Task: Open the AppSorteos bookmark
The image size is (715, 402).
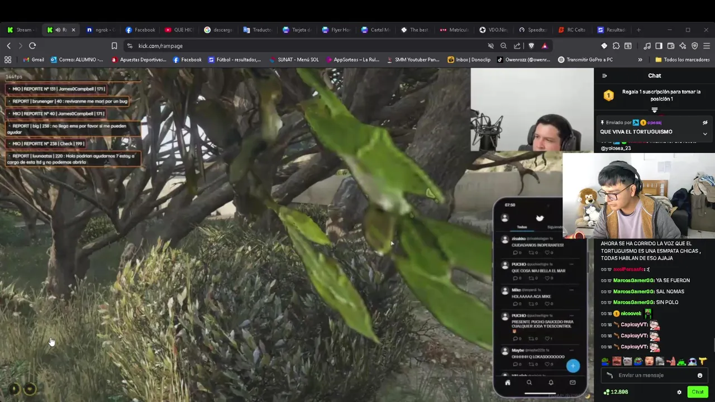Action: [352, 60]
